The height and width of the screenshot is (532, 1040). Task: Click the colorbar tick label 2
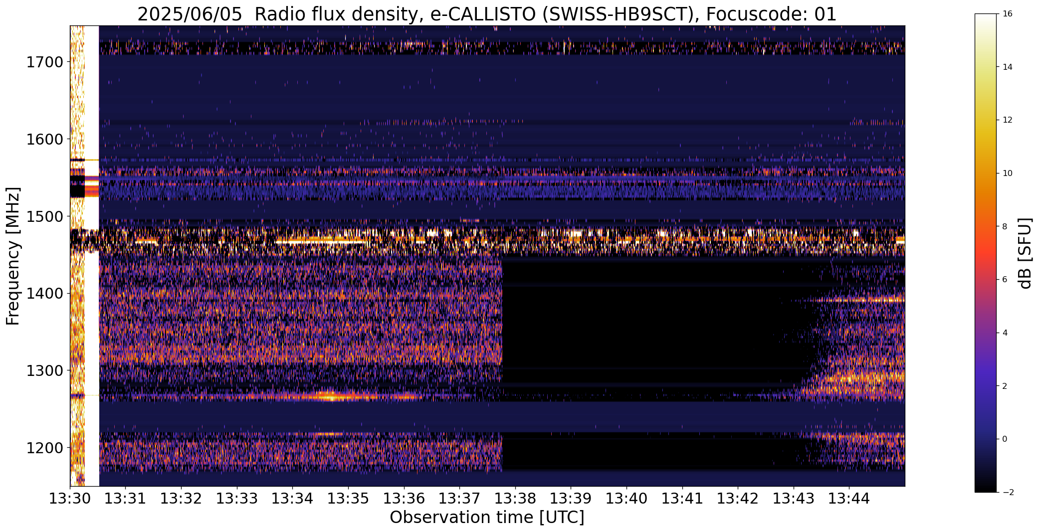click(x=1005, y=386)
